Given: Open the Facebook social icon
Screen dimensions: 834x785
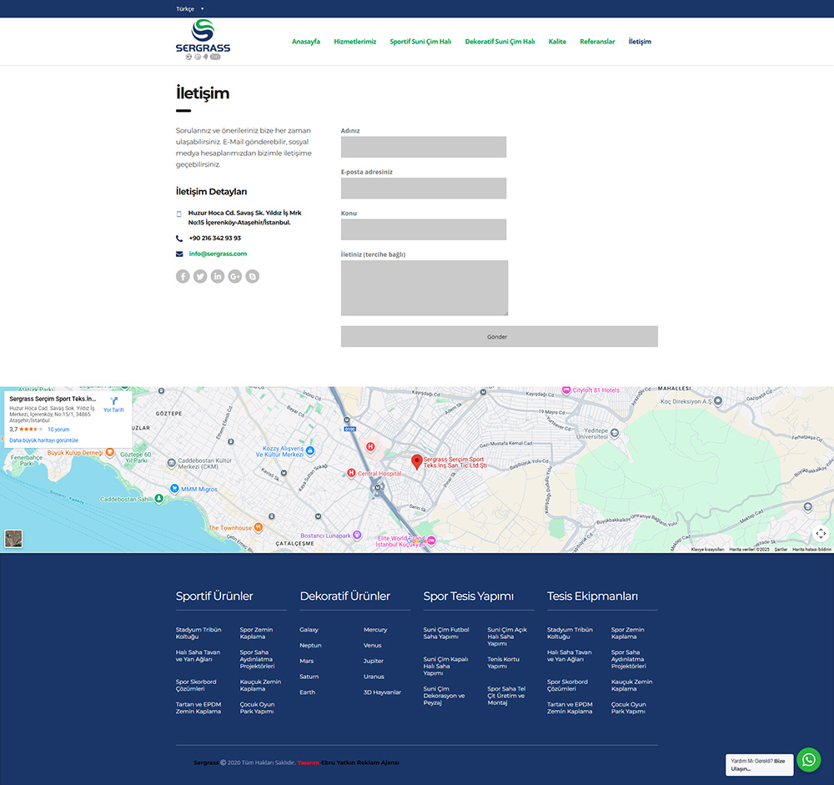Looking at the screenshot, I should tap(183, 276).
